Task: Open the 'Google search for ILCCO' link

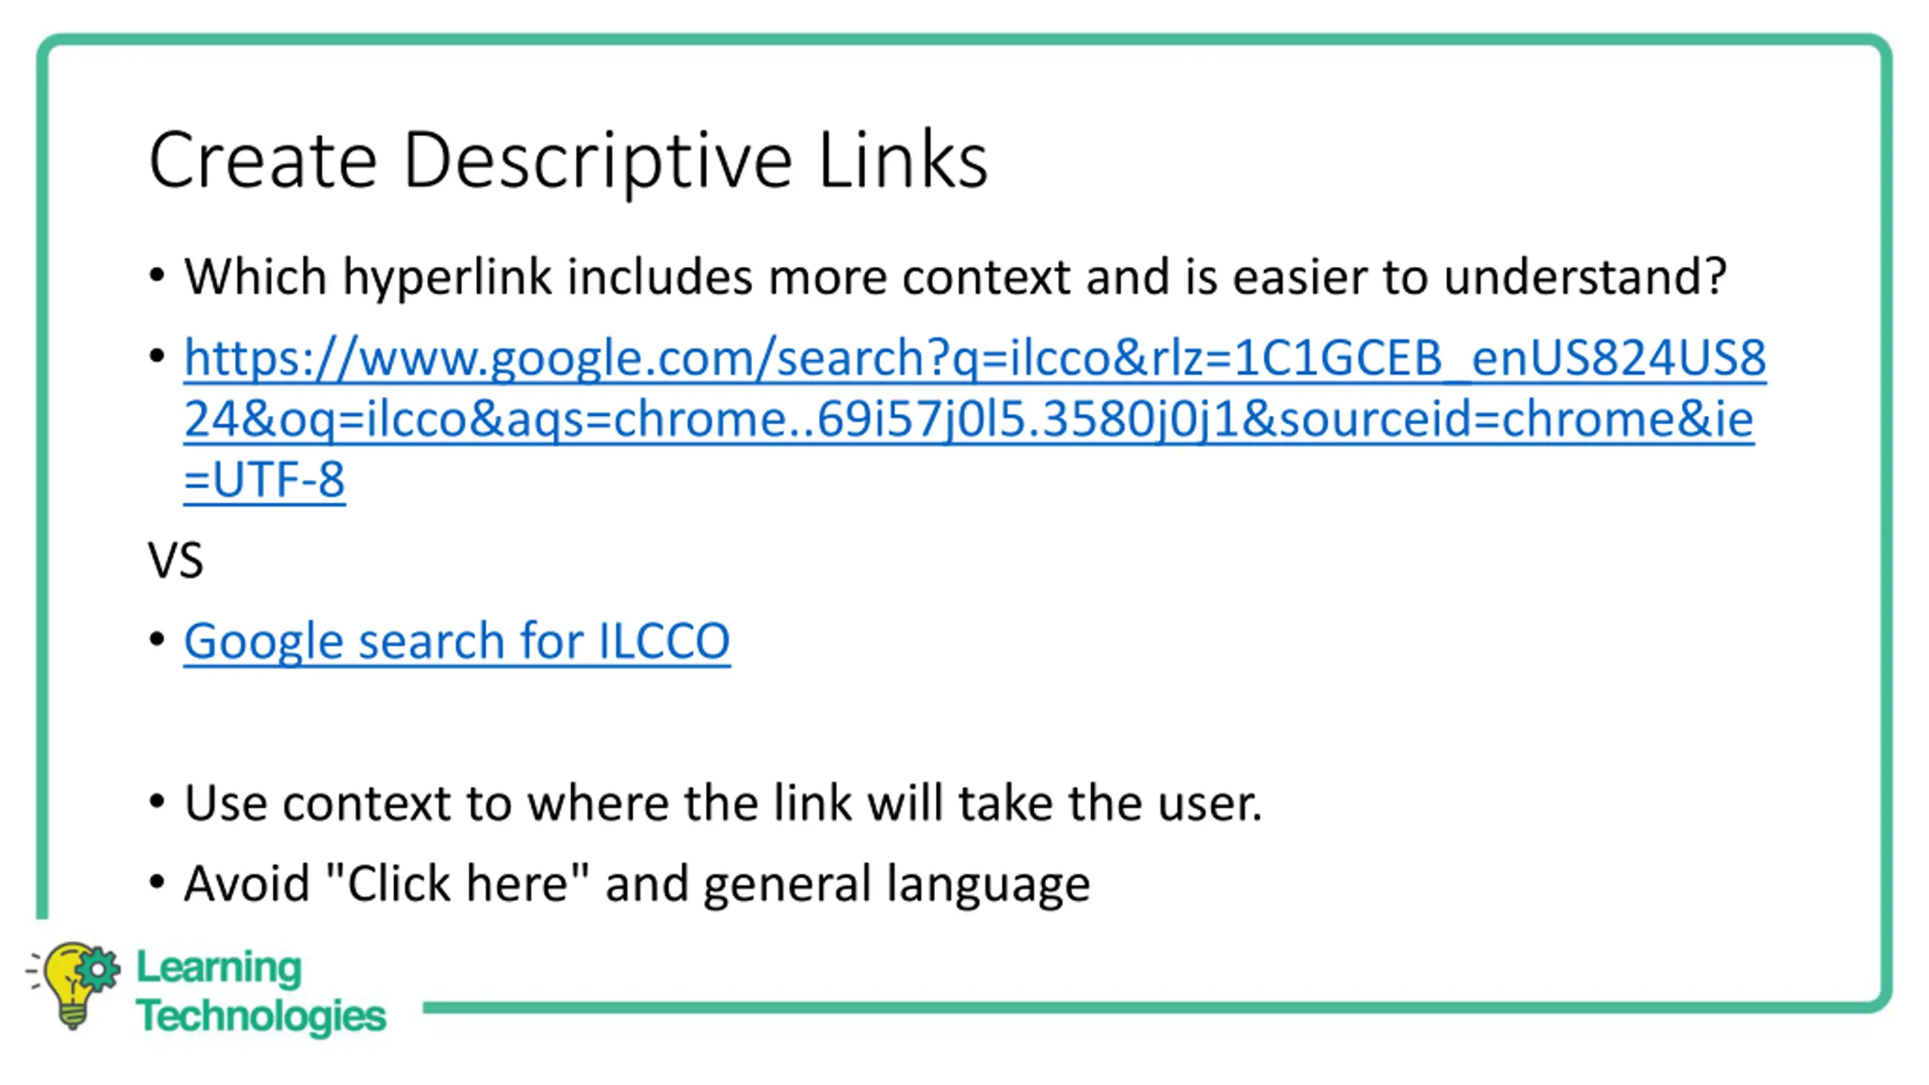Action: (457, 641)
